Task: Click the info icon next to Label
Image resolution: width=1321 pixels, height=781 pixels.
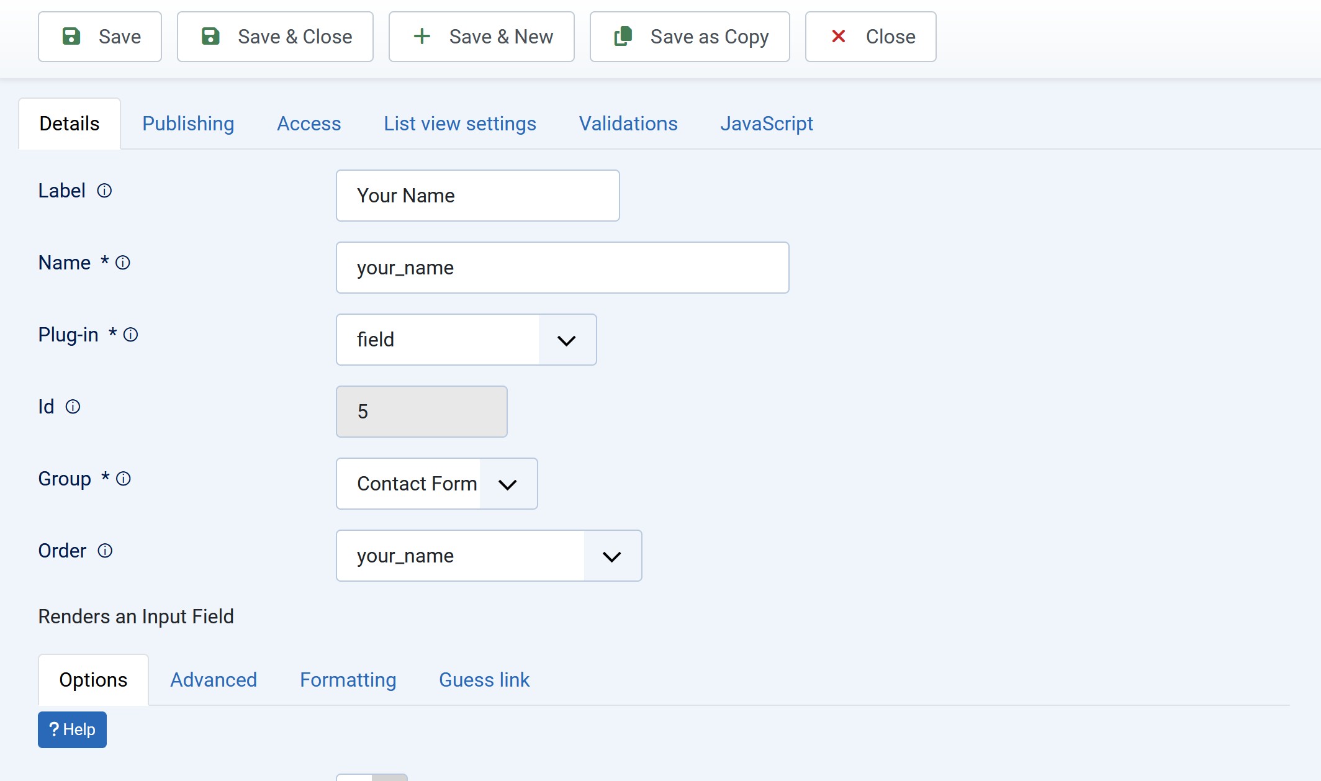Action: [104, 191]
